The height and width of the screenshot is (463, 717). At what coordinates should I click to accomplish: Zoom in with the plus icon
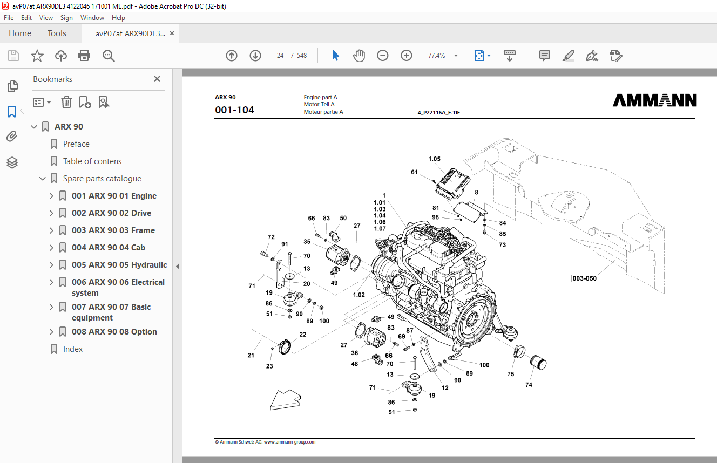coord(407,56)
